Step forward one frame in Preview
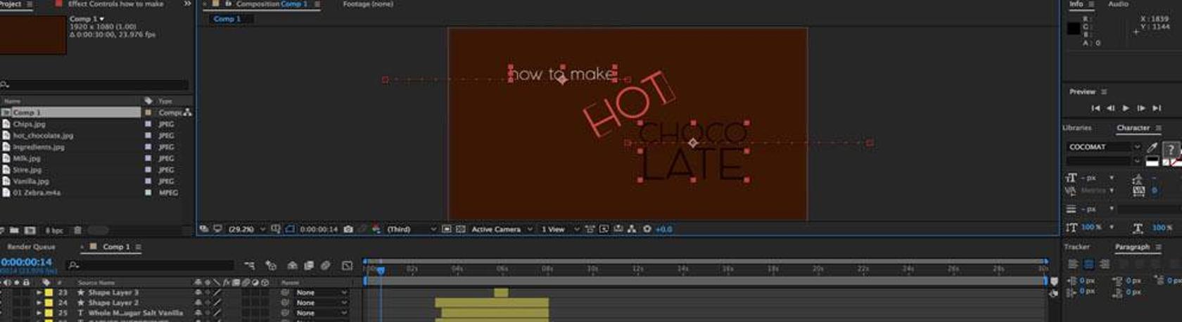 coord(1141,108)
